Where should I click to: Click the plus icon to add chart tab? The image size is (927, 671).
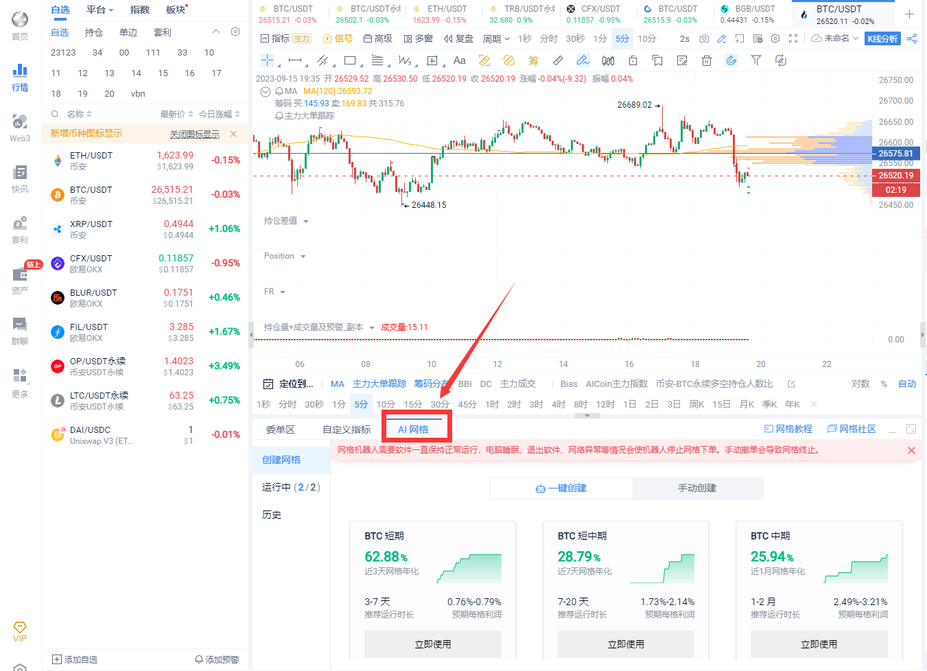point(909,14)
